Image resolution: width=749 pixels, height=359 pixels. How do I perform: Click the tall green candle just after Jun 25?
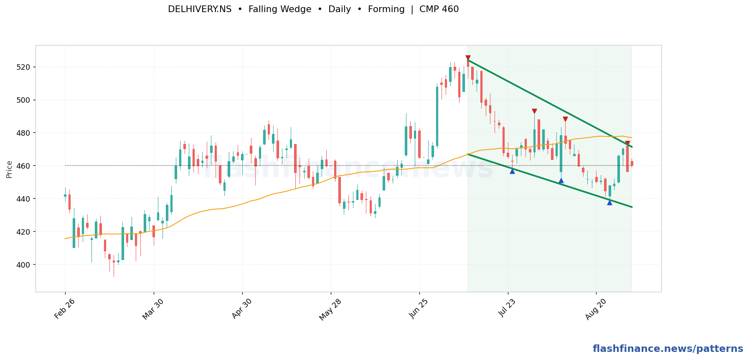[x=437, y=116]
